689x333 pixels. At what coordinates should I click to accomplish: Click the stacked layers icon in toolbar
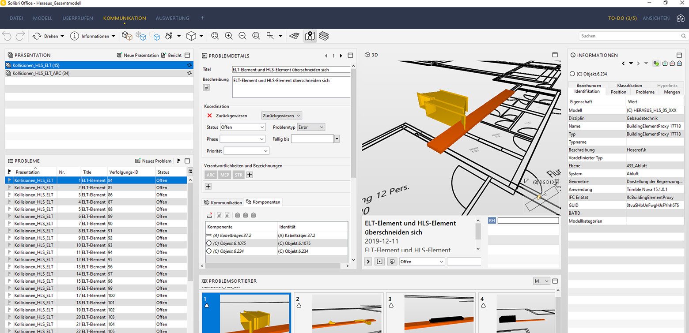tap(324, 36)
